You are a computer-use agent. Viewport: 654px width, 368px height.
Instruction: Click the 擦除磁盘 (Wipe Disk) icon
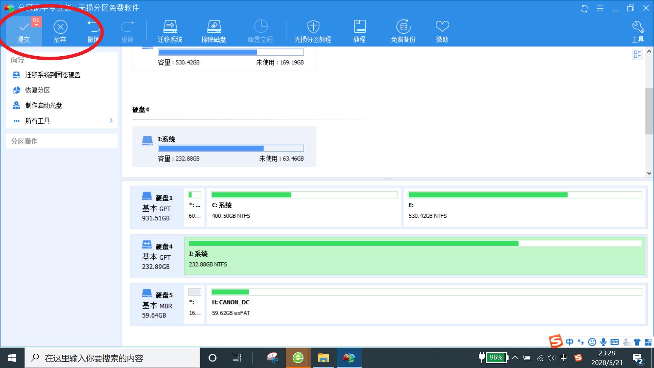coord(214,27)
